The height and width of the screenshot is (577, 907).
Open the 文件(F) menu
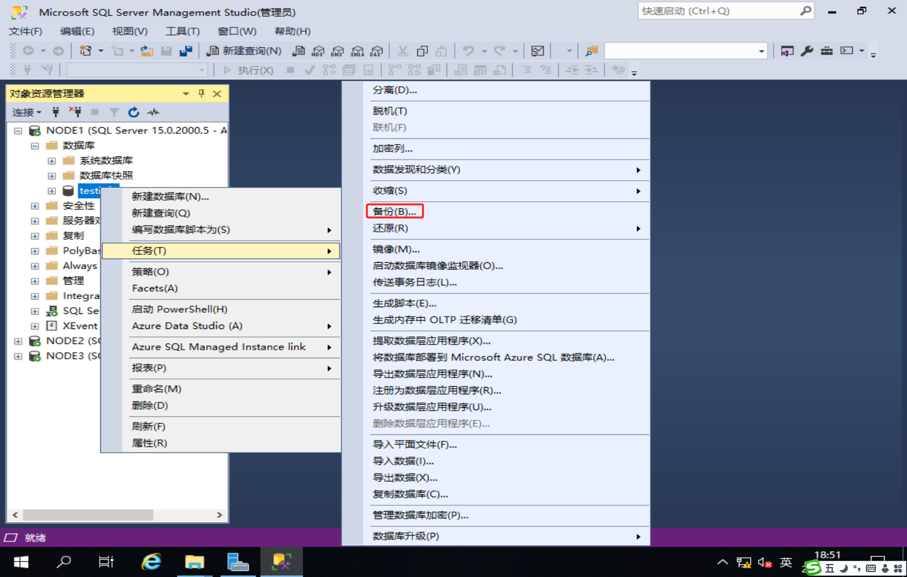pyautogui.click(x=26, y=31)
